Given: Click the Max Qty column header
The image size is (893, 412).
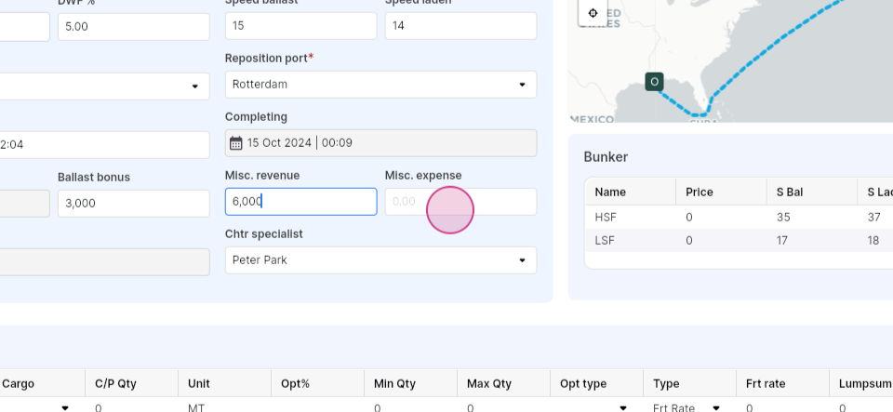Looking at the screenshot, I should coord(488,383).
